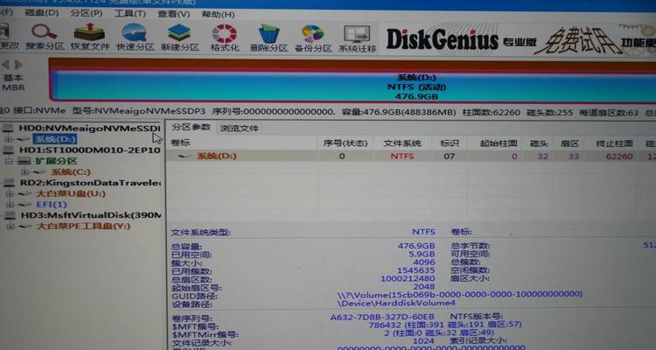Click the 标识 column header
The height and width of the screenshot is (350, 656).
pyautogui.click(x=450, y=143)
